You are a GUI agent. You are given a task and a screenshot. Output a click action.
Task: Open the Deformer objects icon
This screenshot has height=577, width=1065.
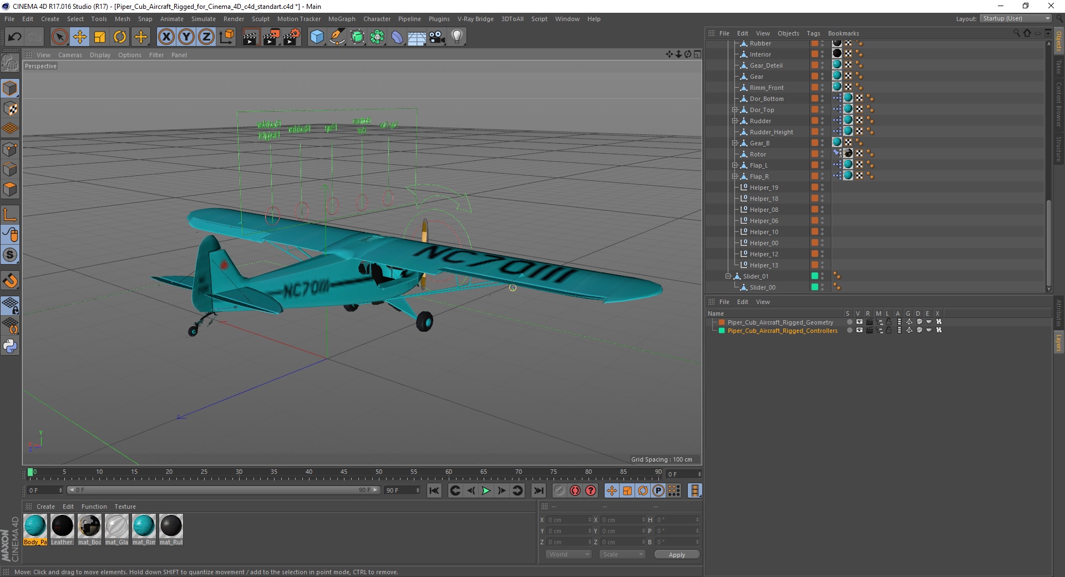coord(397,37)
